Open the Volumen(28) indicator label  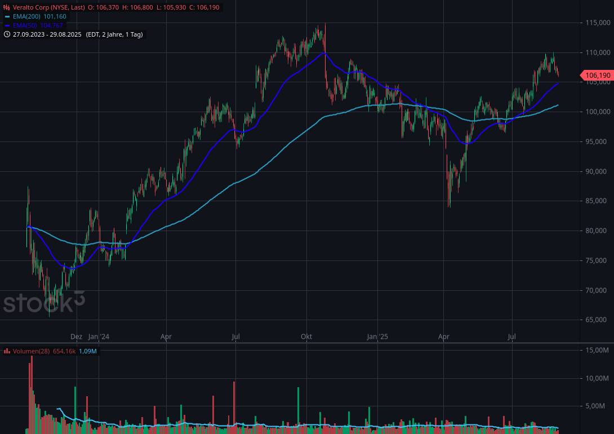[30, 351]
